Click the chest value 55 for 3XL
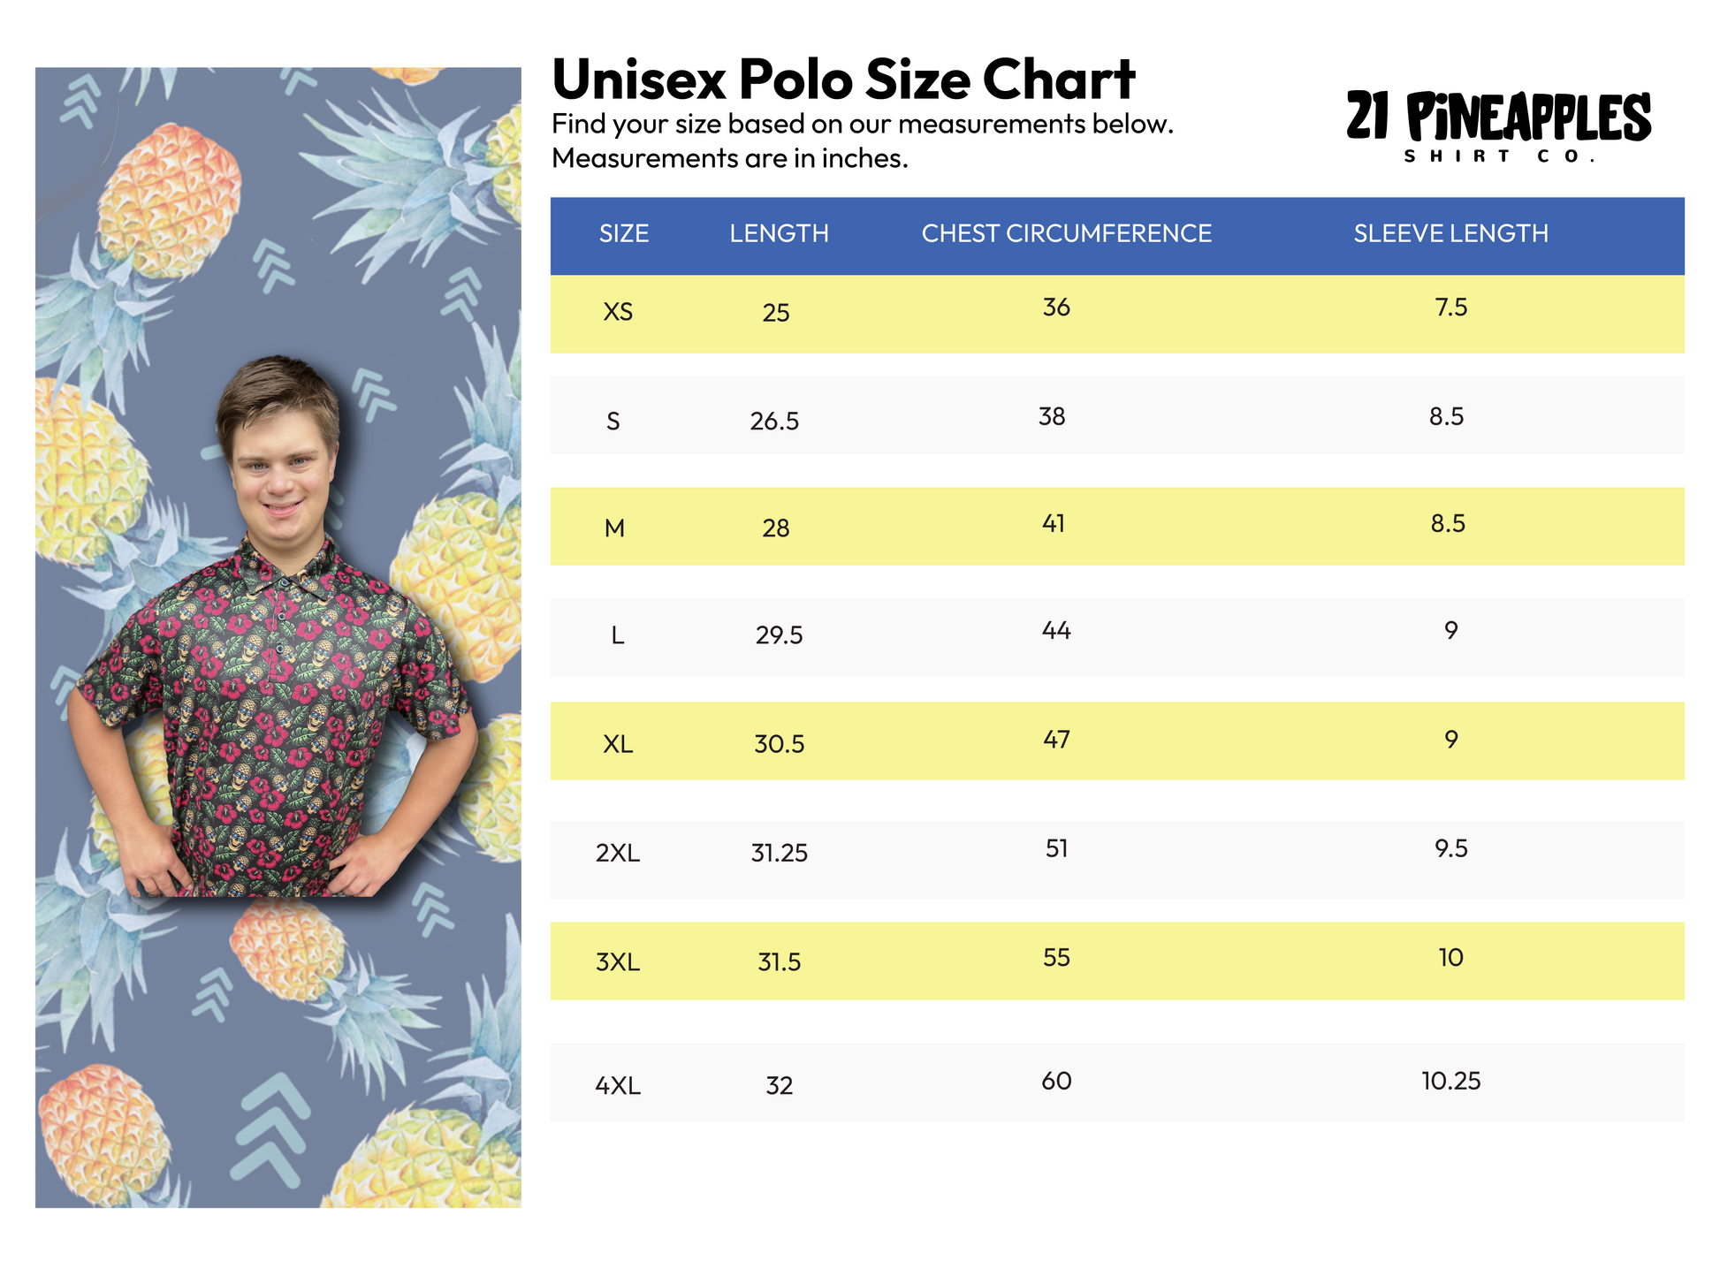Viewport: 1720px width, 1261px height. point(1056,958)
